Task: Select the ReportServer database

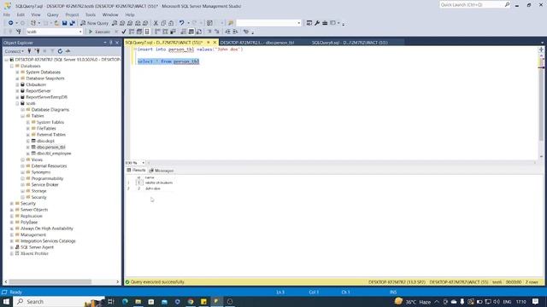Action: click(x=38, y=91)
